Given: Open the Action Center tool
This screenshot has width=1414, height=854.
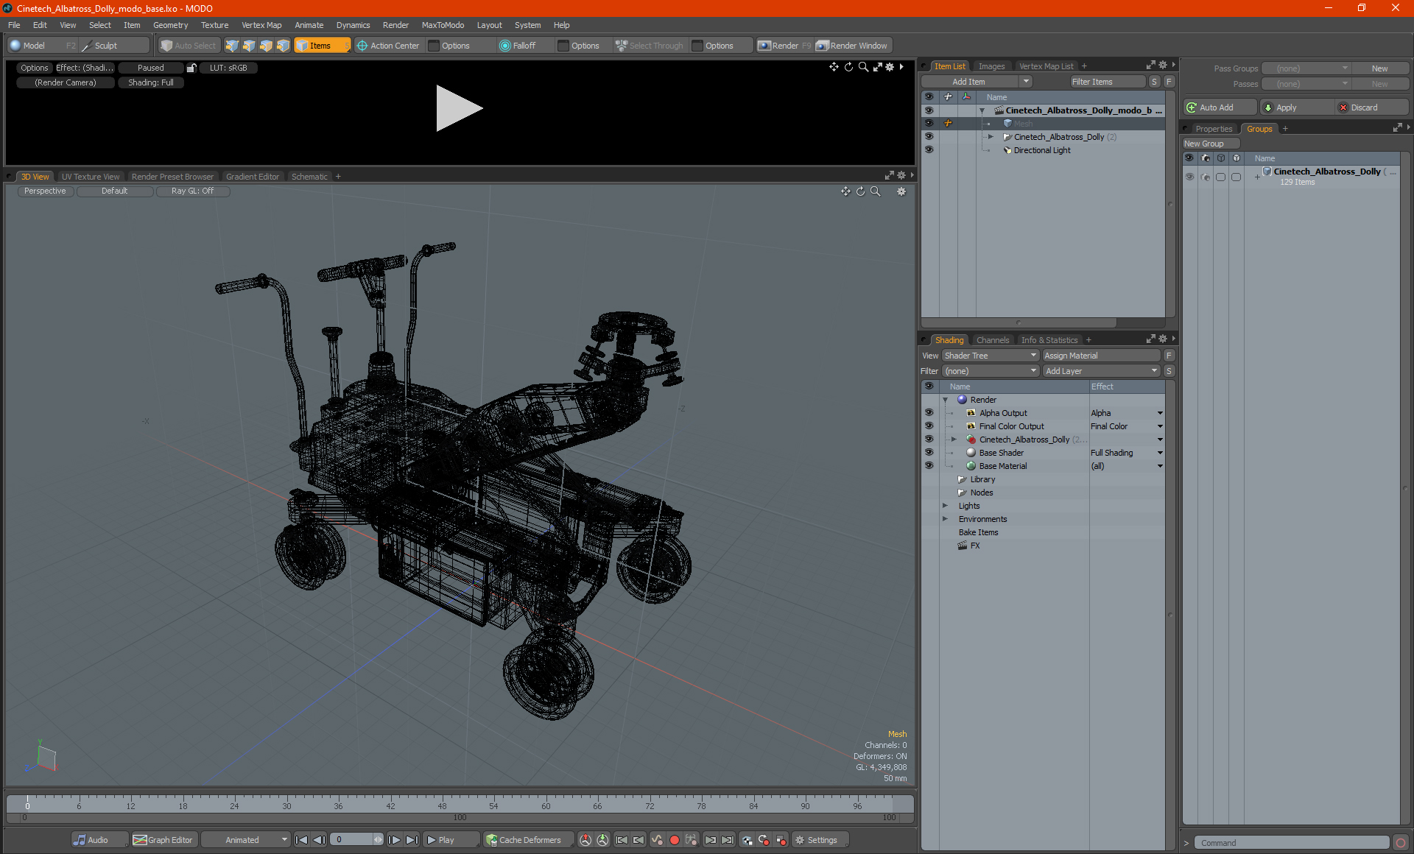Looking at the screenshot, I should point(388,46).
